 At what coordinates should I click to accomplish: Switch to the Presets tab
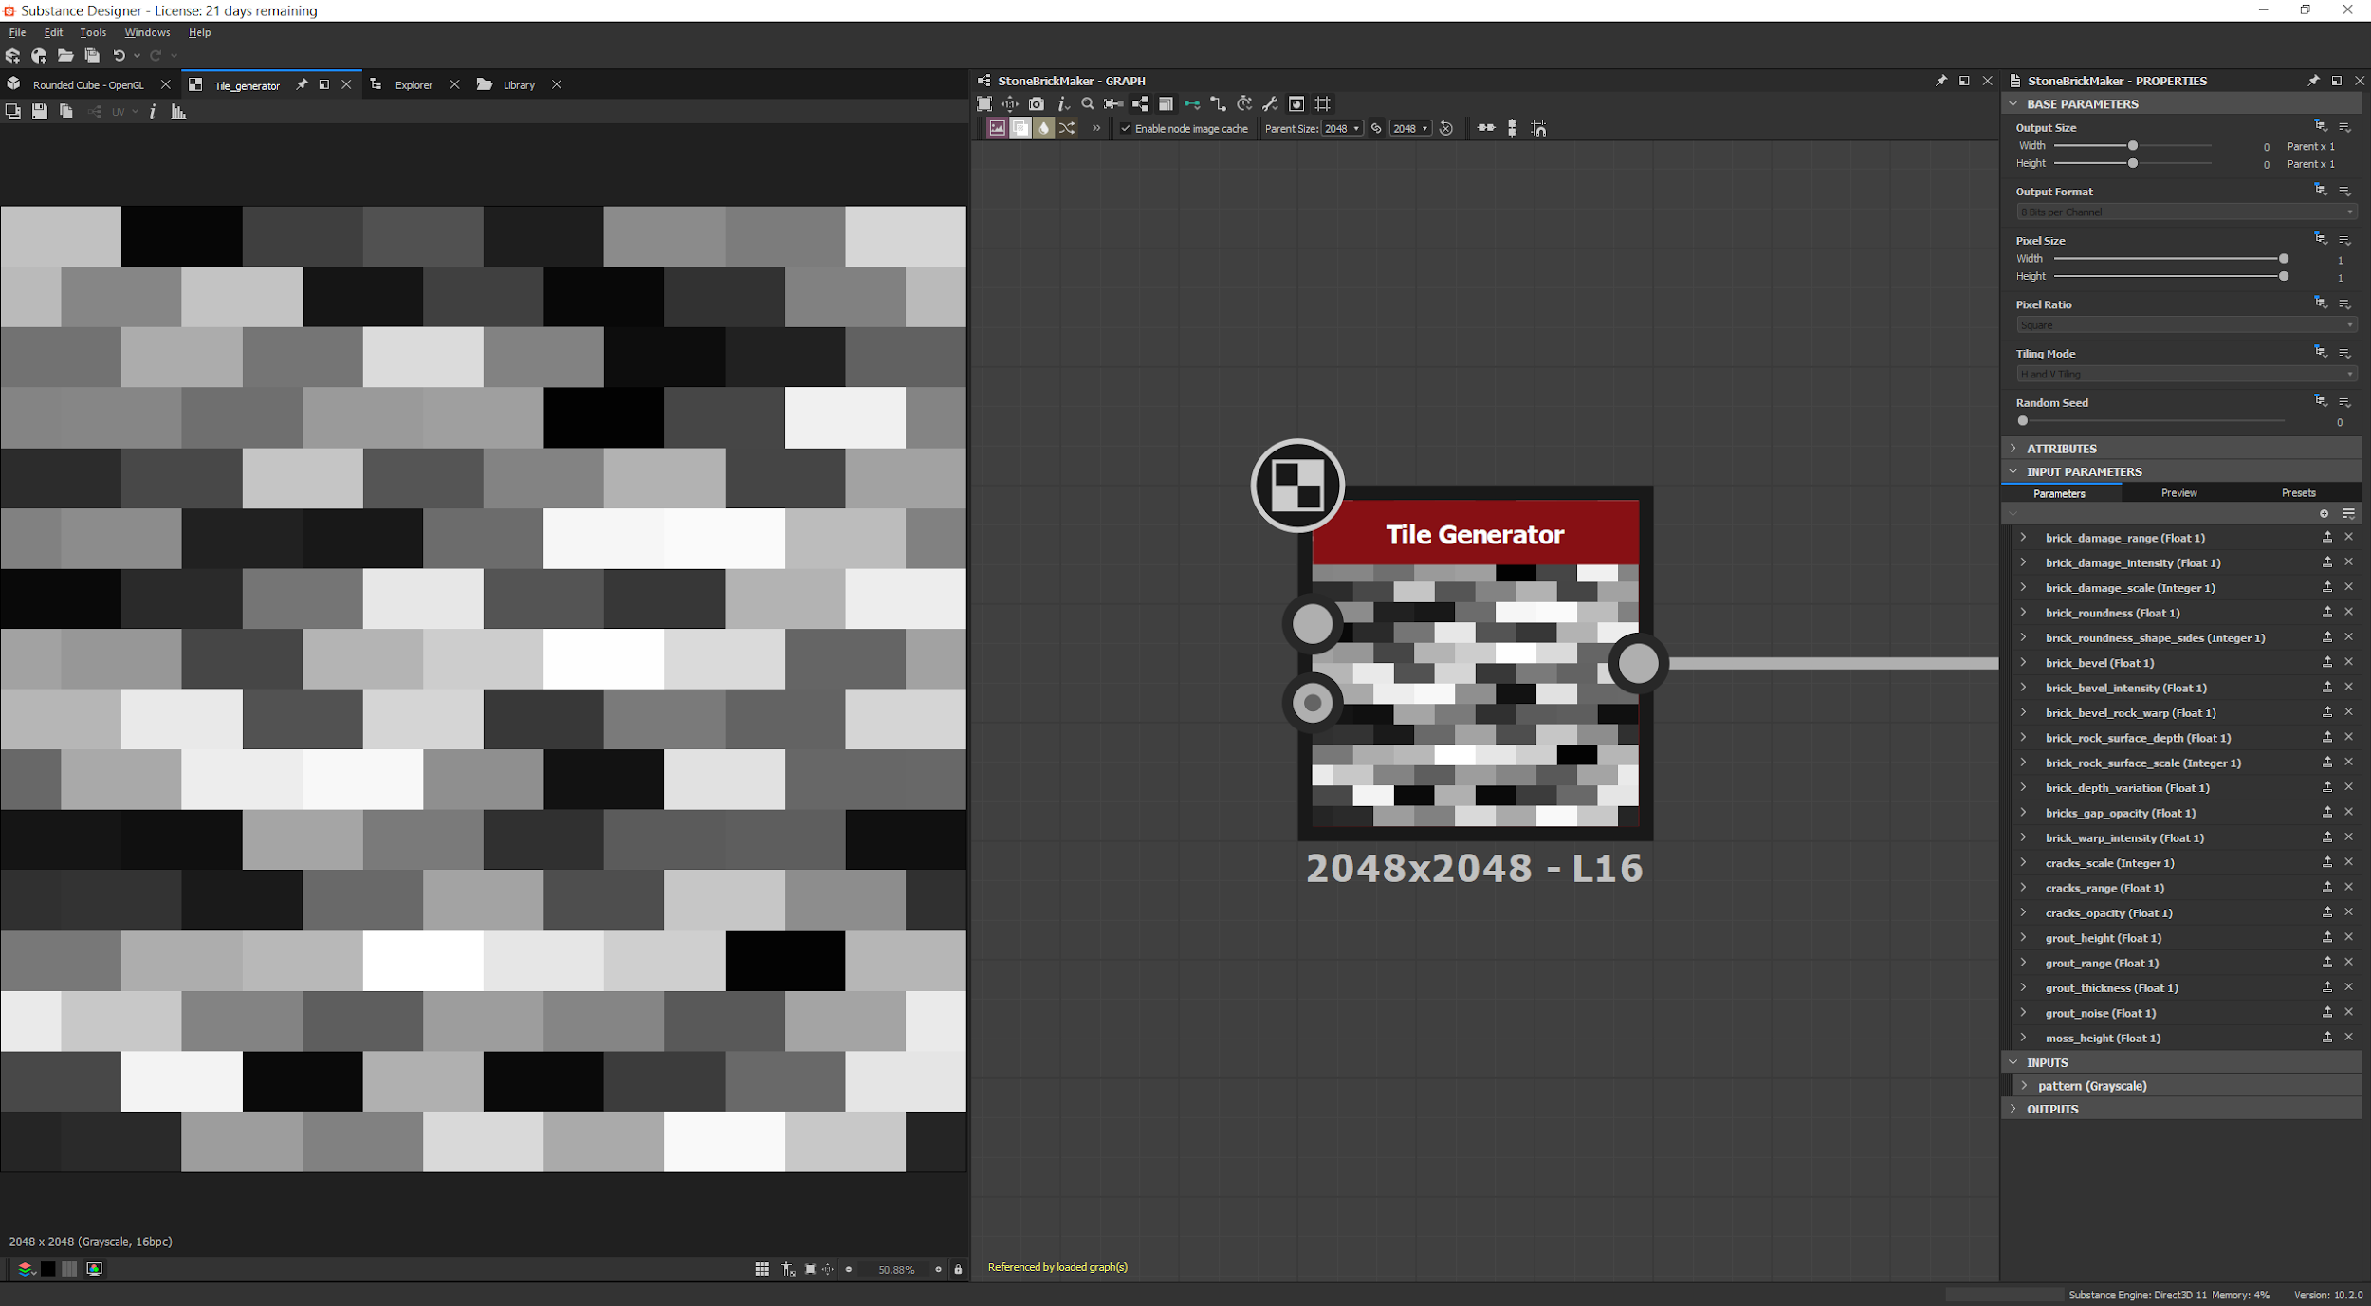pyautogui.click(x=2298, y=493)
